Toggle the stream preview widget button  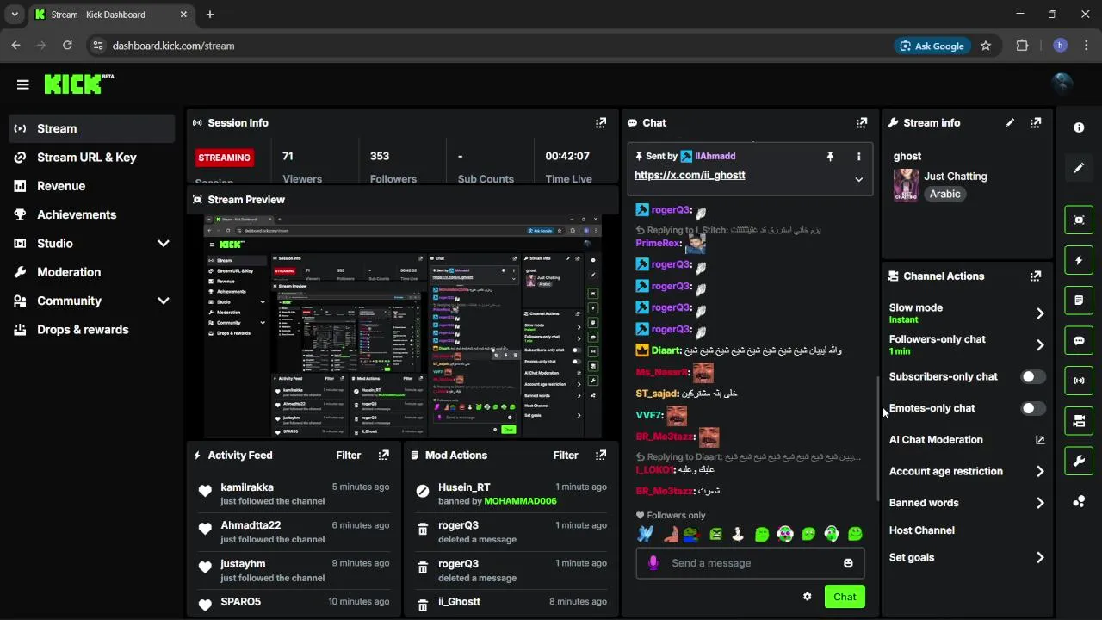[x=1079, y=220]
